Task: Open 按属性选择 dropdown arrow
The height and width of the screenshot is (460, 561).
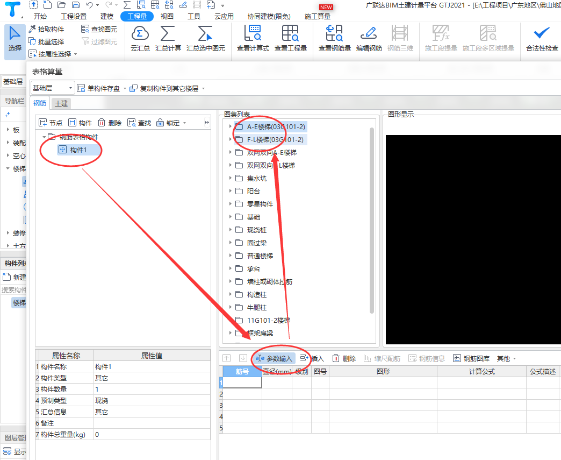Action: [x=75, y=54]
